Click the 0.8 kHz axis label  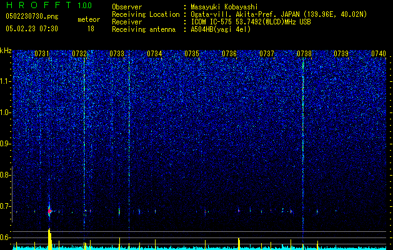pos(5,175)
